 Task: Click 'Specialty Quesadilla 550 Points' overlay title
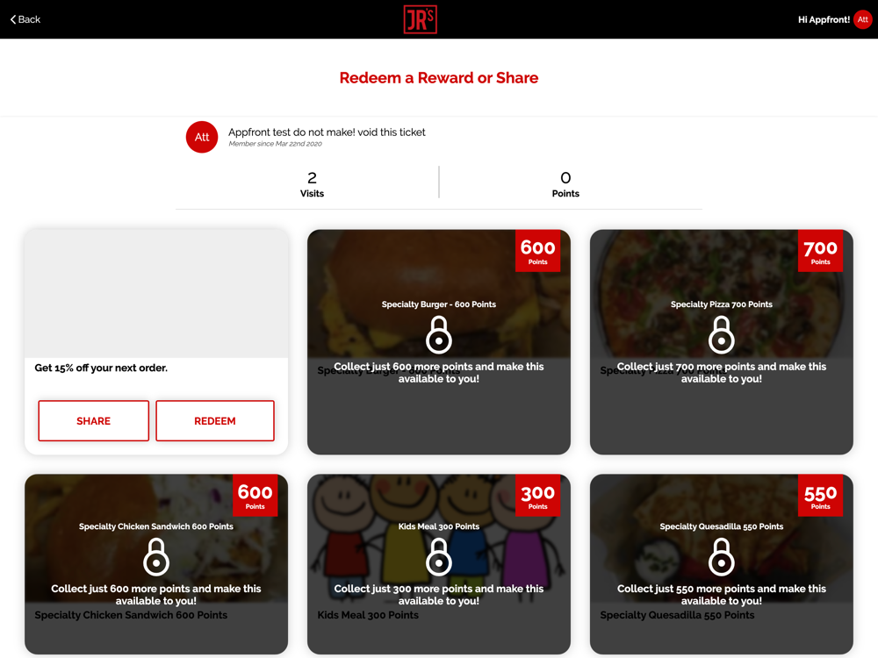(721, 526)
